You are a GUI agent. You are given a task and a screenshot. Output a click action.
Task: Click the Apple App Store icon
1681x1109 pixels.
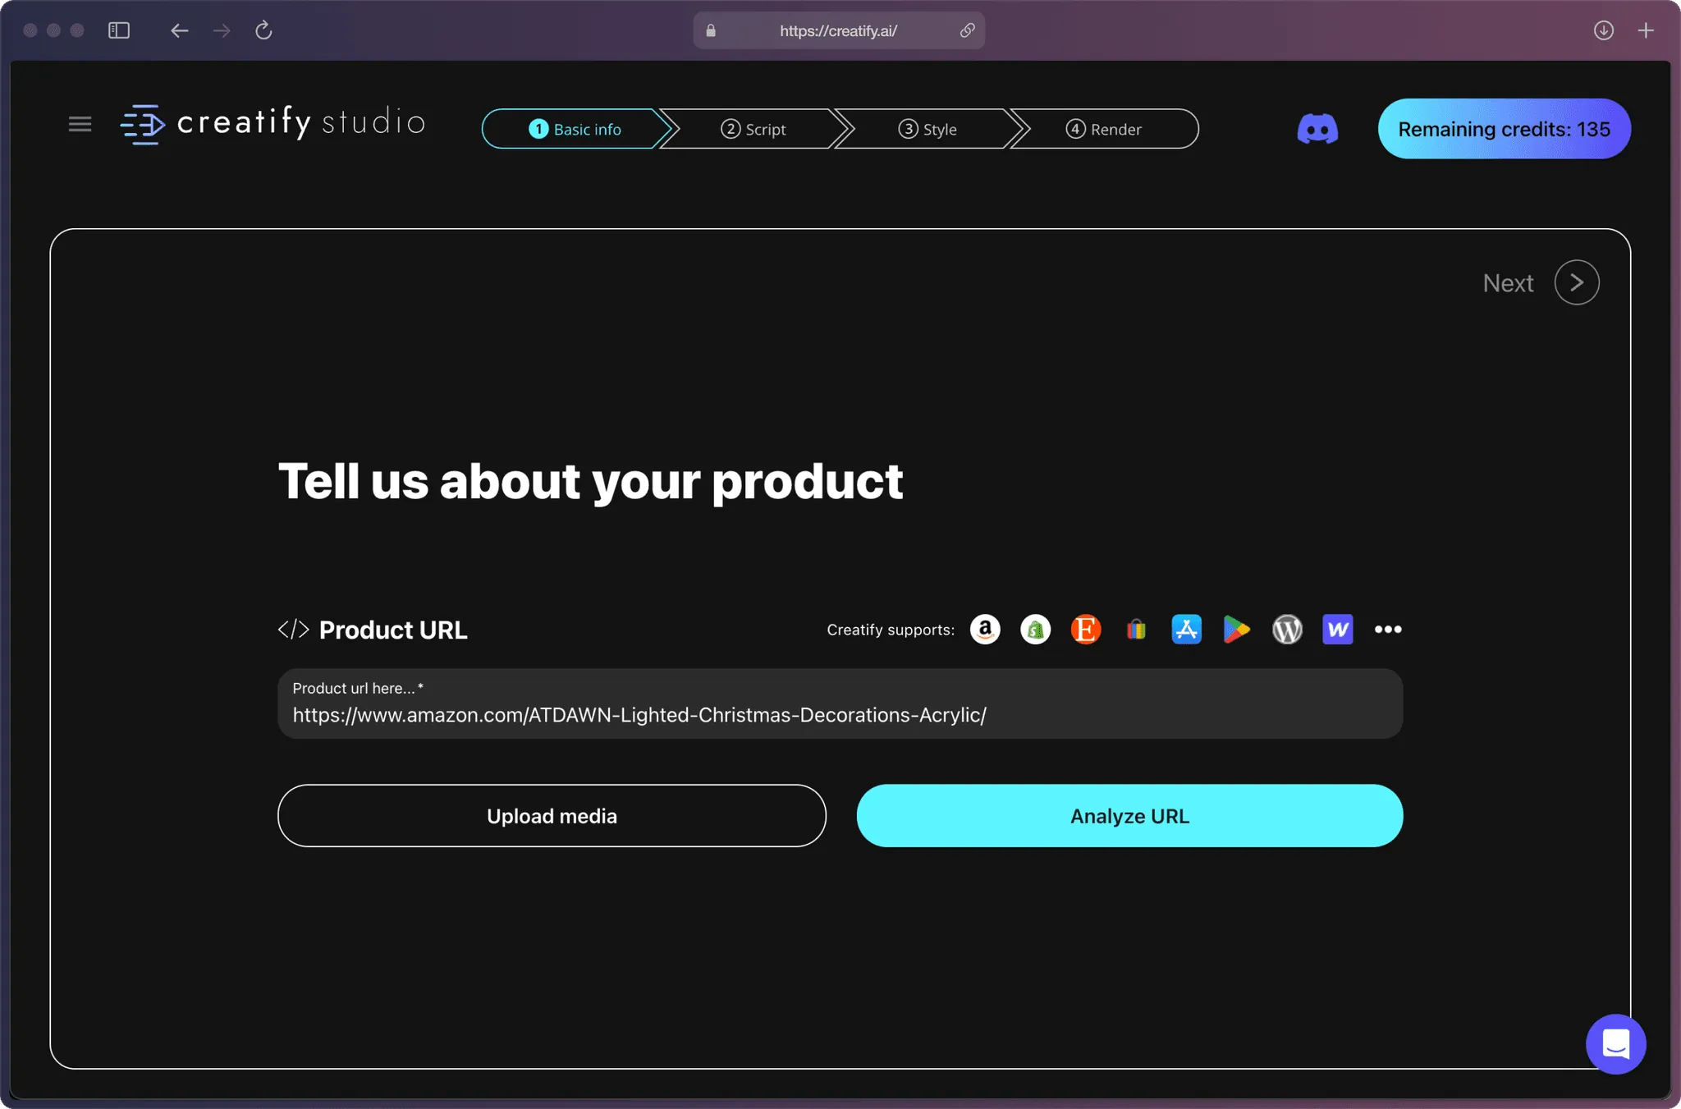point(1186,630)
